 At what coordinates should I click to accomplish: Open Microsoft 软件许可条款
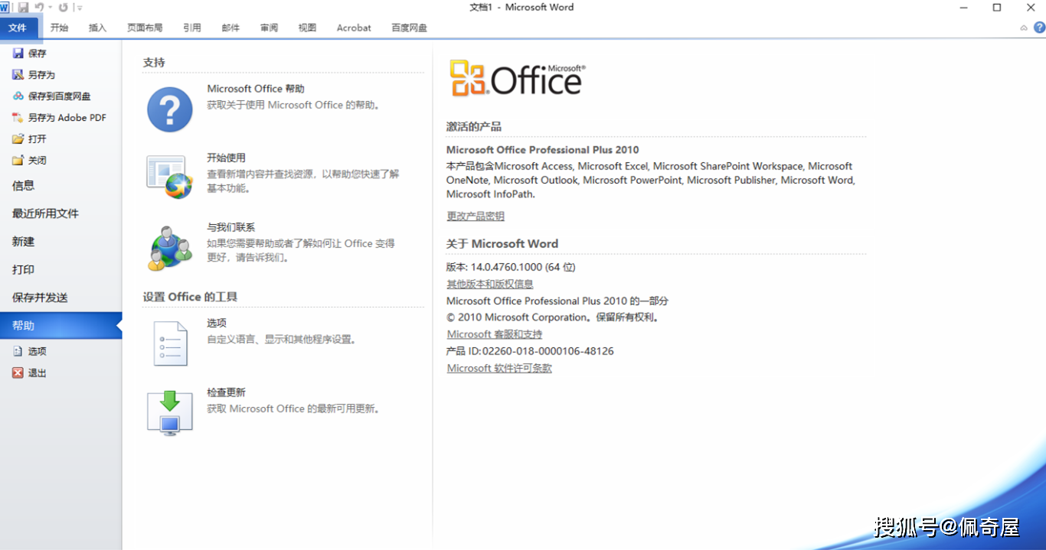click(499, 368)
